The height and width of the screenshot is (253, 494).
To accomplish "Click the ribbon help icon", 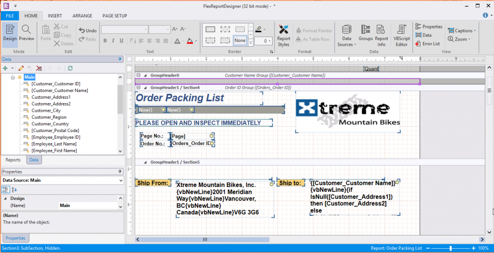I will 485,15.
